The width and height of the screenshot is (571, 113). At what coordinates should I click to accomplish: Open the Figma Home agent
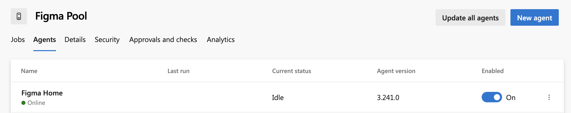pyautogui.click(x=42, y=93)
